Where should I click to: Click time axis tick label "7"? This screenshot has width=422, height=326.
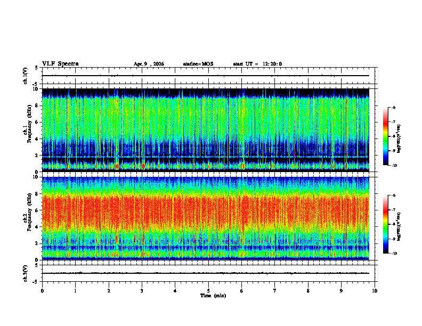tap(275, 291)
